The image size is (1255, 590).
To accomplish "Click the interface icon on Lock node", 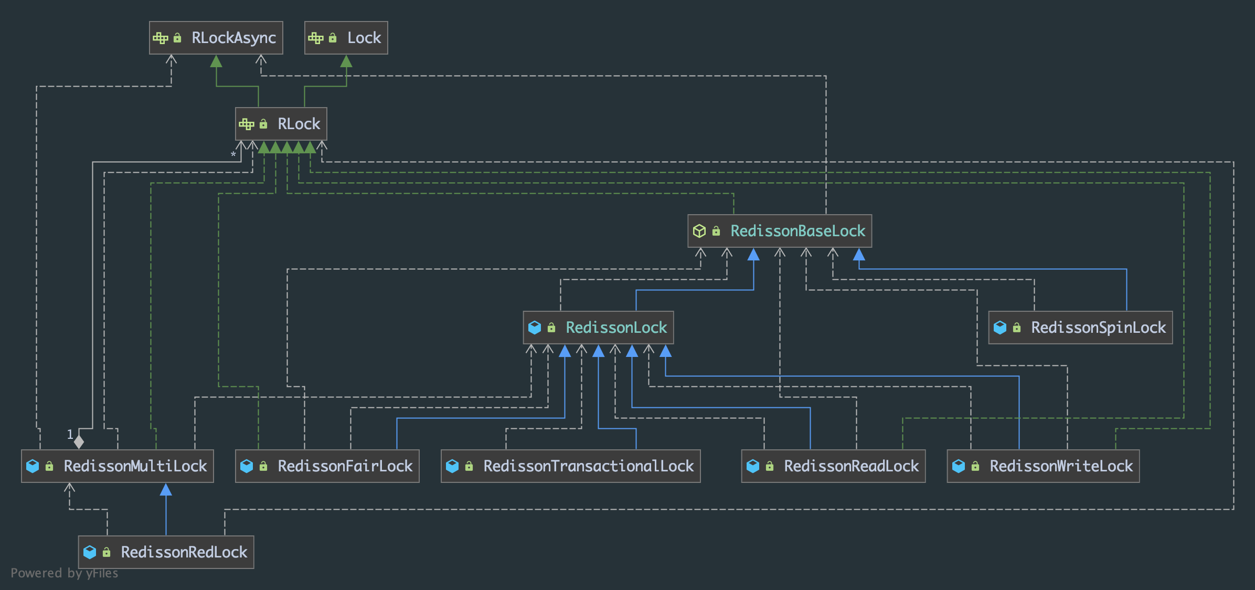I will [x=316, y=38].
